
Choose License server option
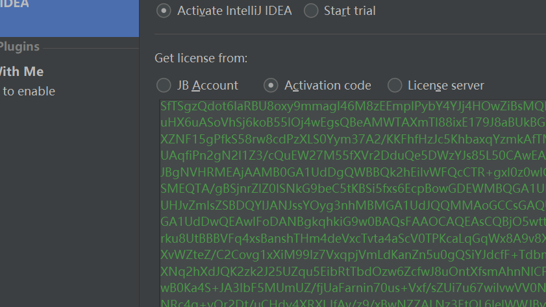tap(395, 85)
